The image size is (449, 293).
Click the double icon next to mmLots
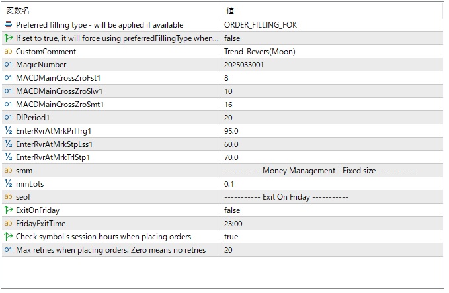(9, 184)
